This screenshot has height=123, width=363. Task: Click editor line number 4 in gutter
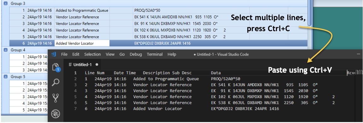tap(75, 91)
